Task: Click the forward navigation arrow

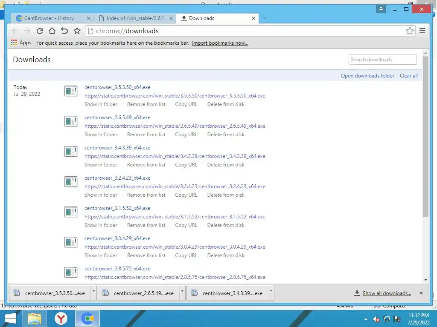Action: (27, 31)
